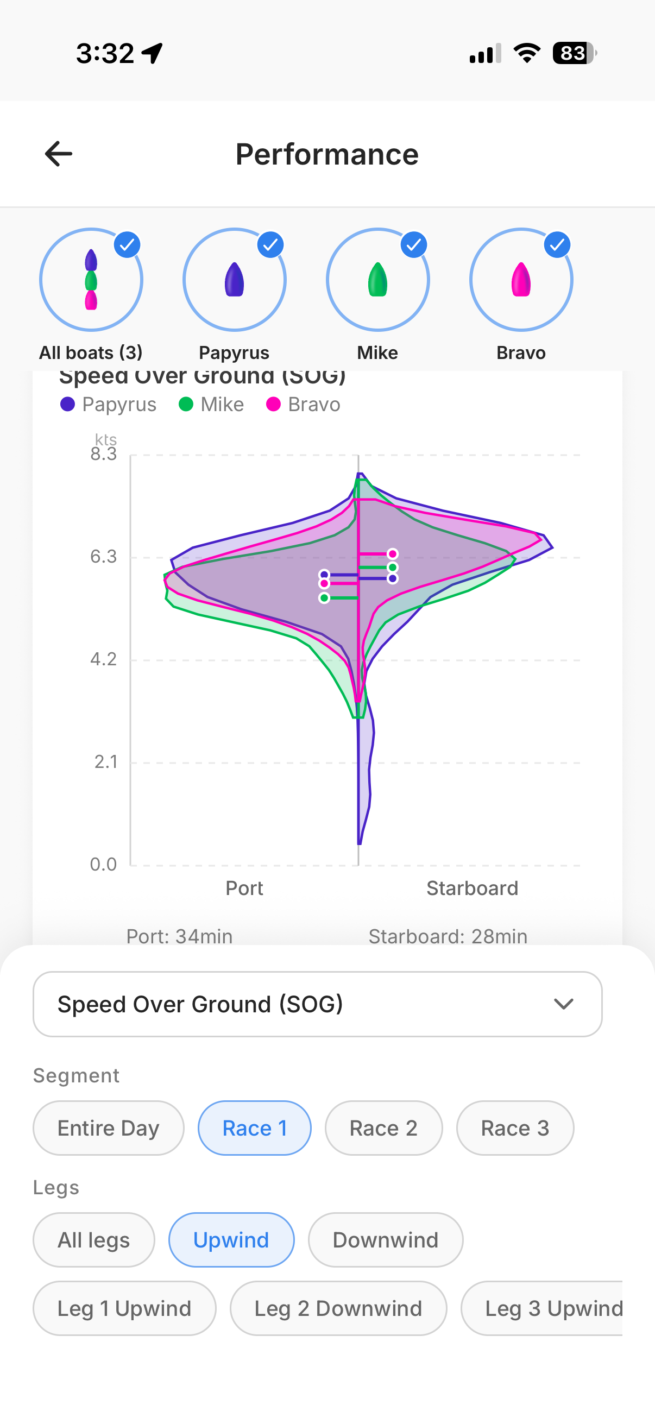Select the Entire Day segment

pyautogui.click(x=108, y=1127)
